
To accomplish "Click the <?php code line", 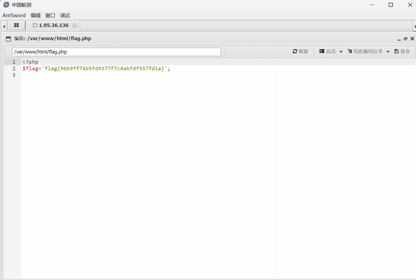I will click(x=30, y=62).
